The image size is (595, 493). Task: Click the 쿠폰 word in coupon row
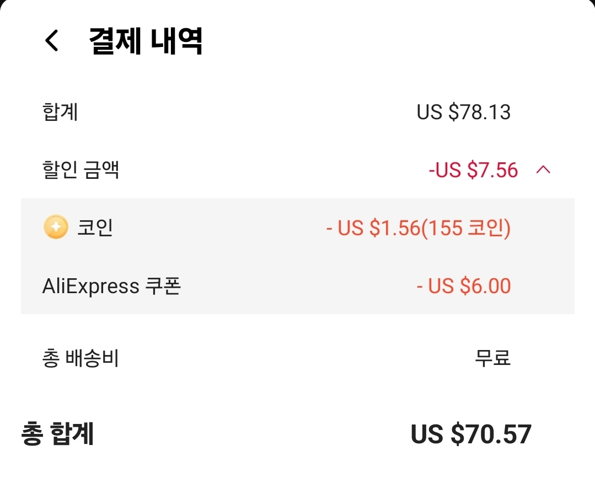[163, 286]
